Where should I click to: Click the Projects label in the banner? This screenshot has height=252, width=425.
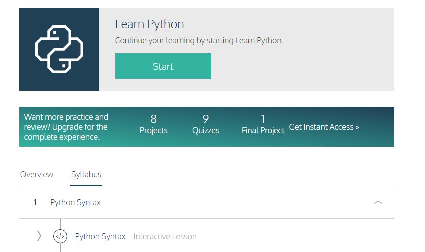153,130
